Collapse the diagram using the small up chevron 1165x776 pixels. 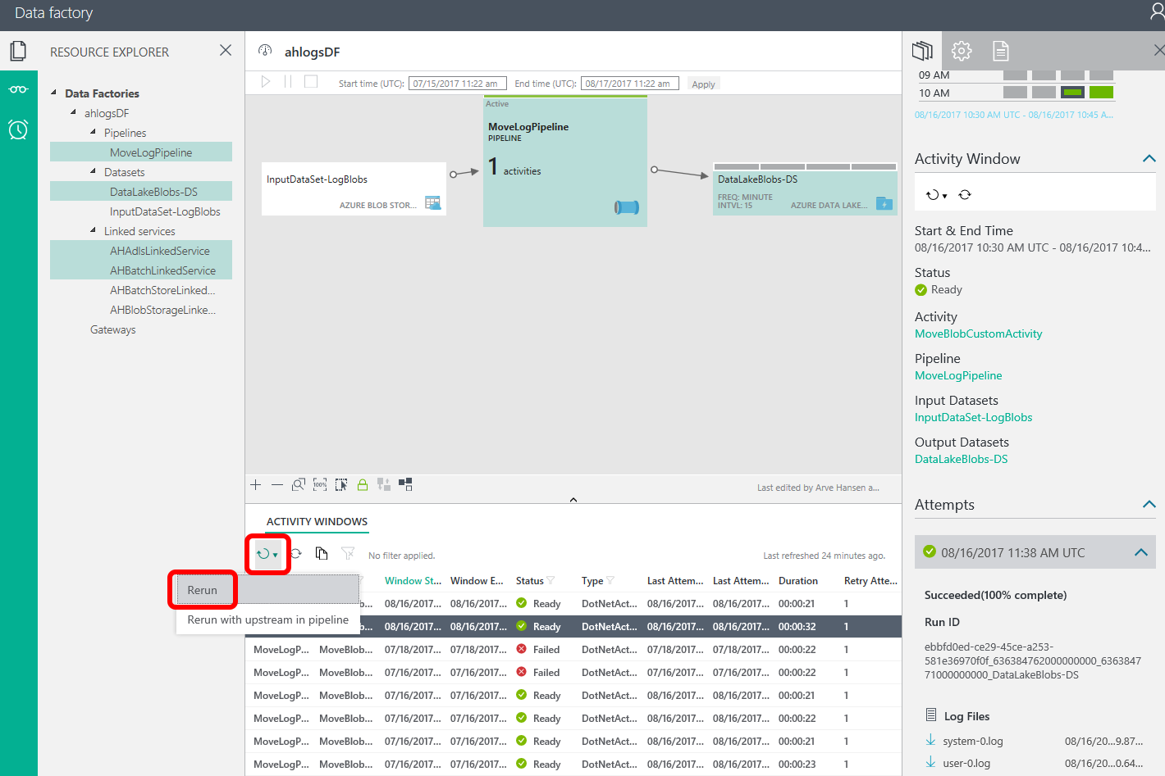573,499
